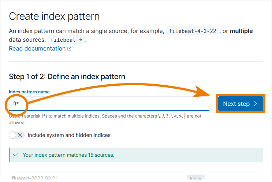
Task: Focus the Index pattern name input field
Action: (109, 104)
